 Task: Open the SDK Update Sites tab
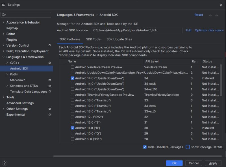(x=119, y=39)
